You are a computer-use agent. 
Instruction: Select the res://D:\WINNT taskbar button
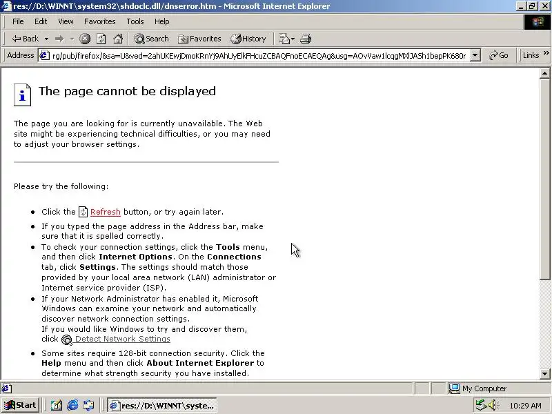coord(162,406)
